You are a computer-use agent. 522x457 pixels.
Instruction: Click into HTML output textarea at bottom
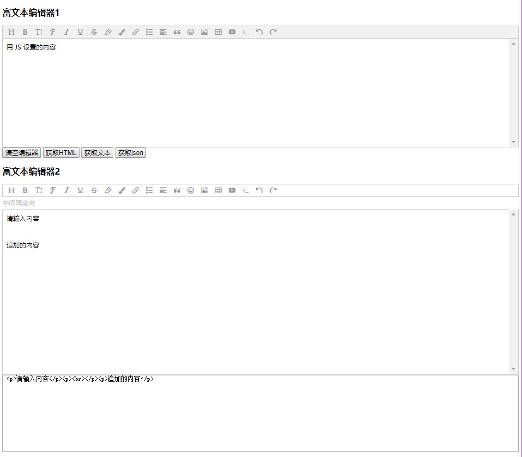[x=260, y=413]
